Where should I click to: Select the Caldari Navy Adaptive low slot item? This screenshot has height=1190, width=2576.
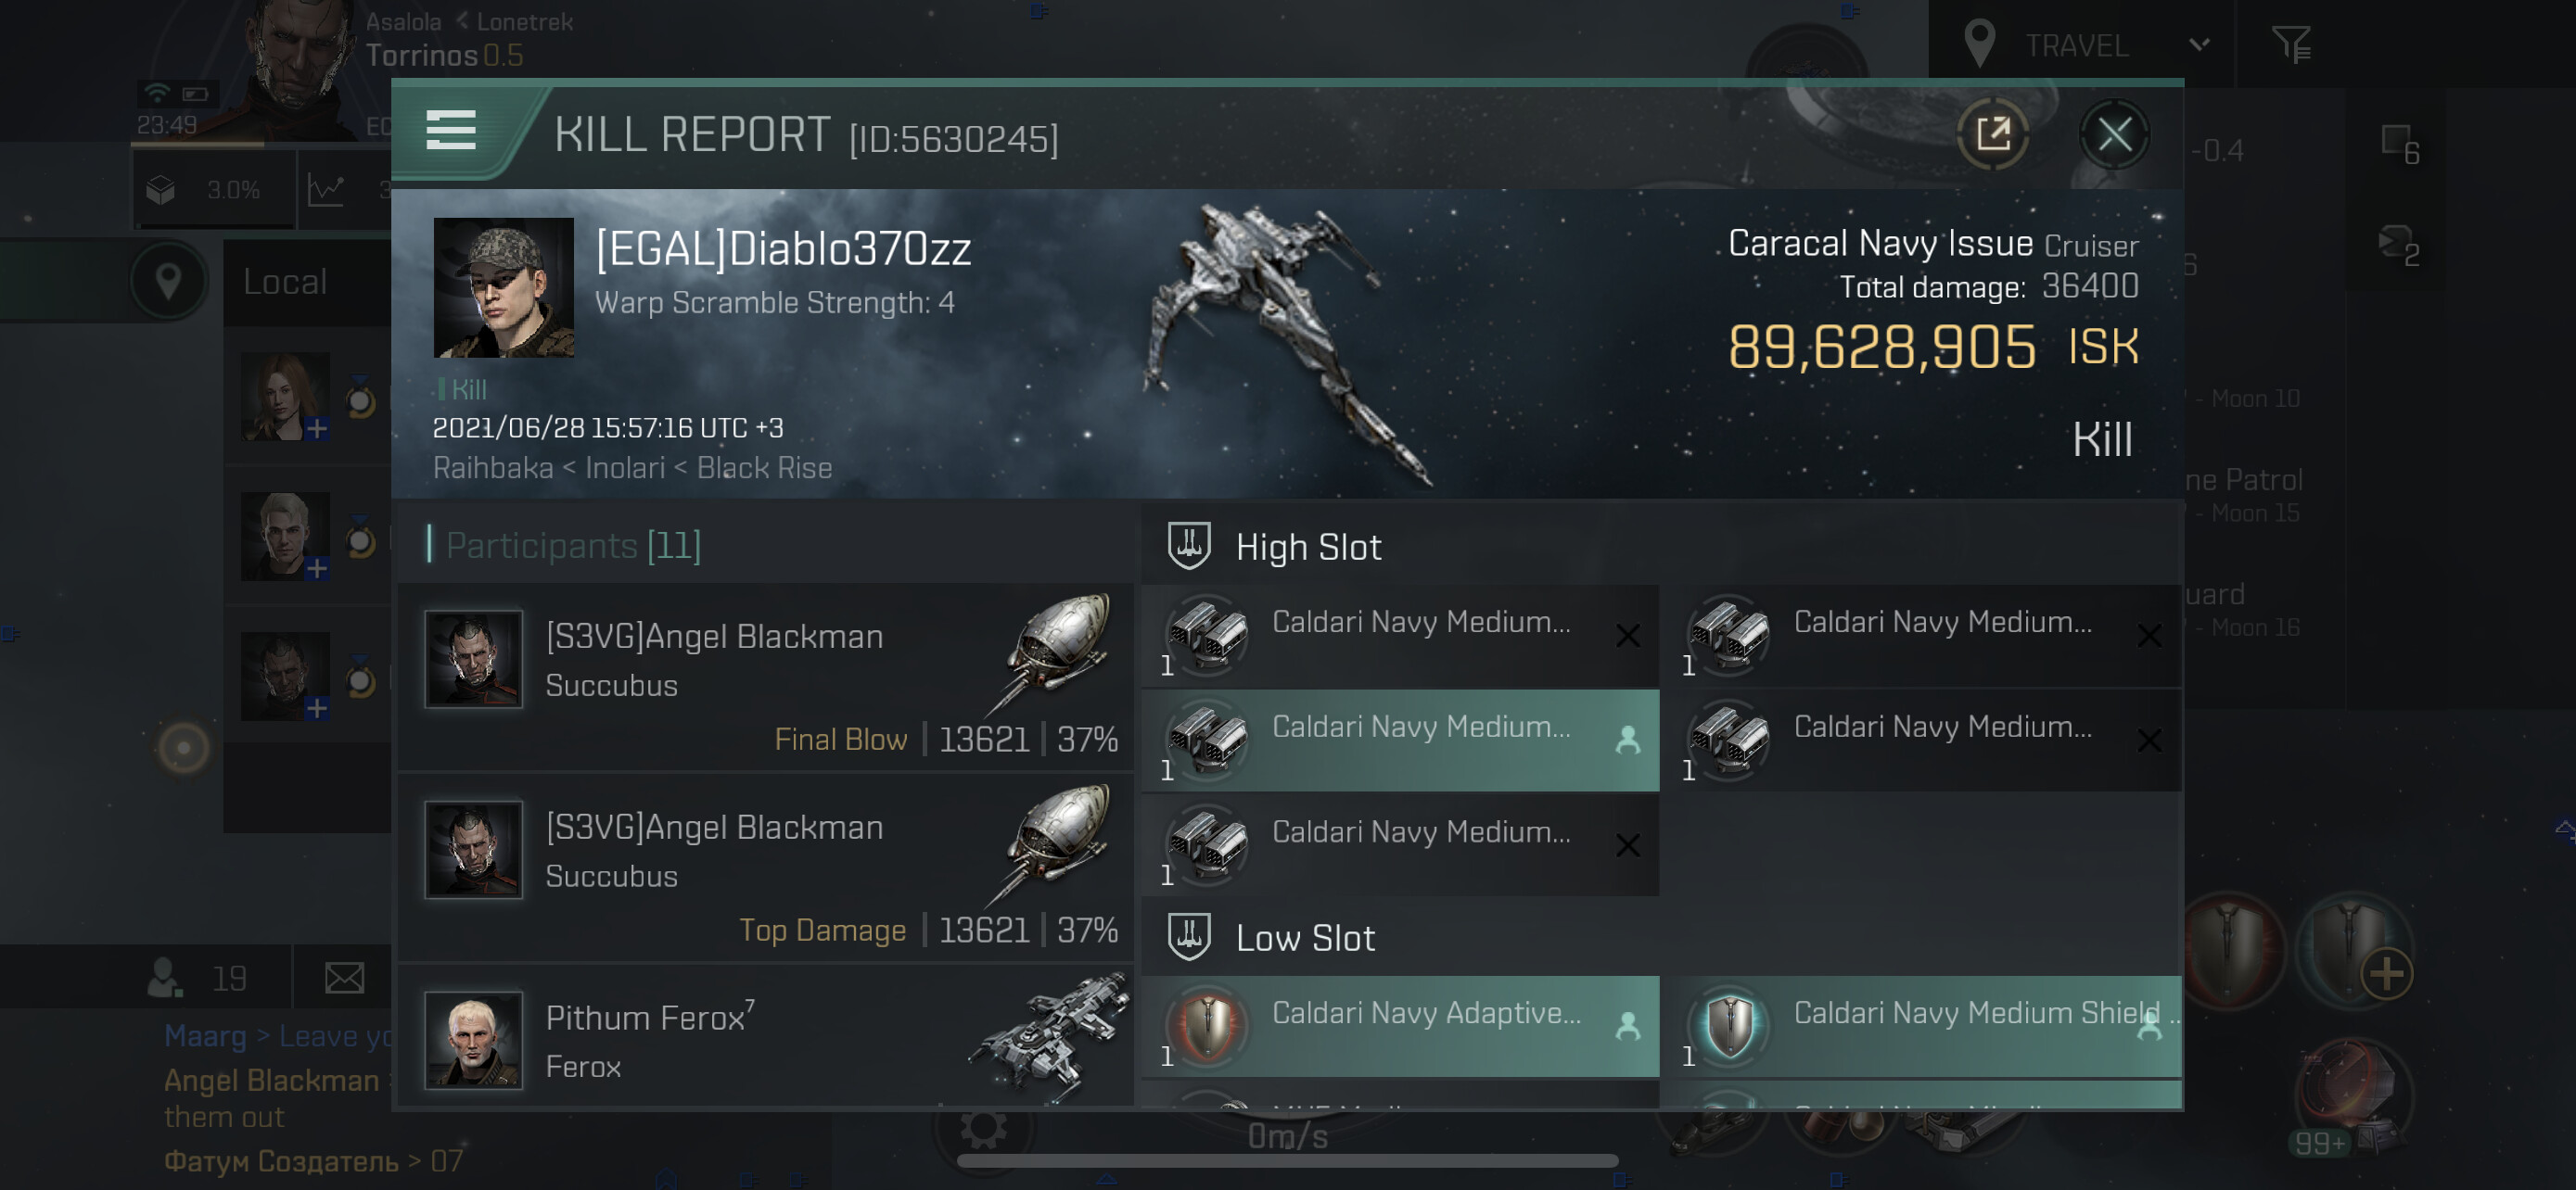tap(1400, 1026)
